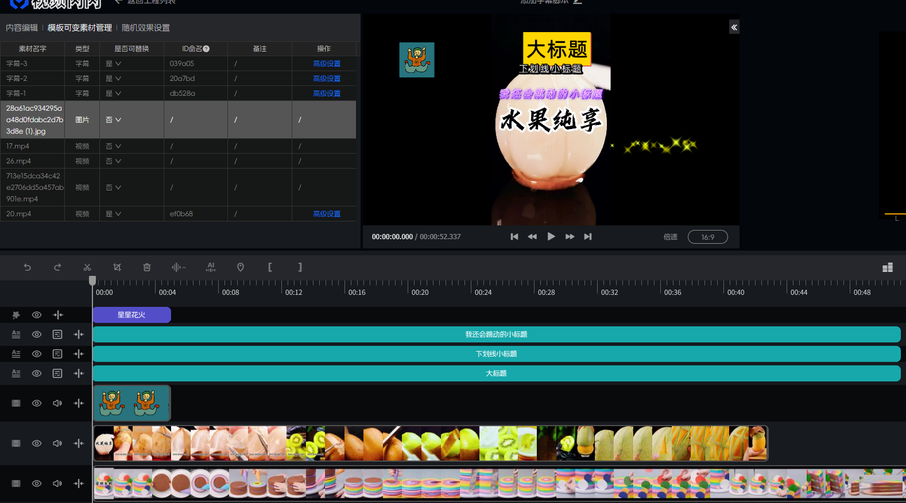Set the out-point right bracket
Viewport: 906px width, 503px height.
coord(300,267)
